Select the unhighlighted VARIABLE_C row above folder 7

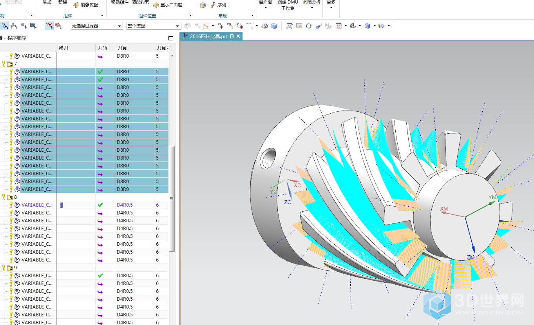(x=37, y=56)
